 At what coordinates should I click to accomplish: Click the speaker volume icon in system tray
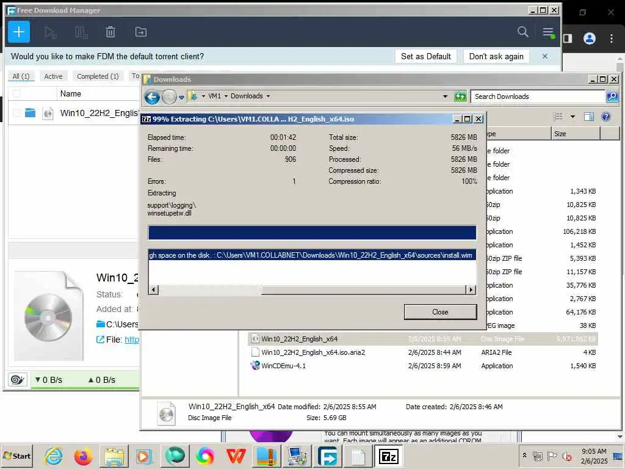[x=567, y=456]
